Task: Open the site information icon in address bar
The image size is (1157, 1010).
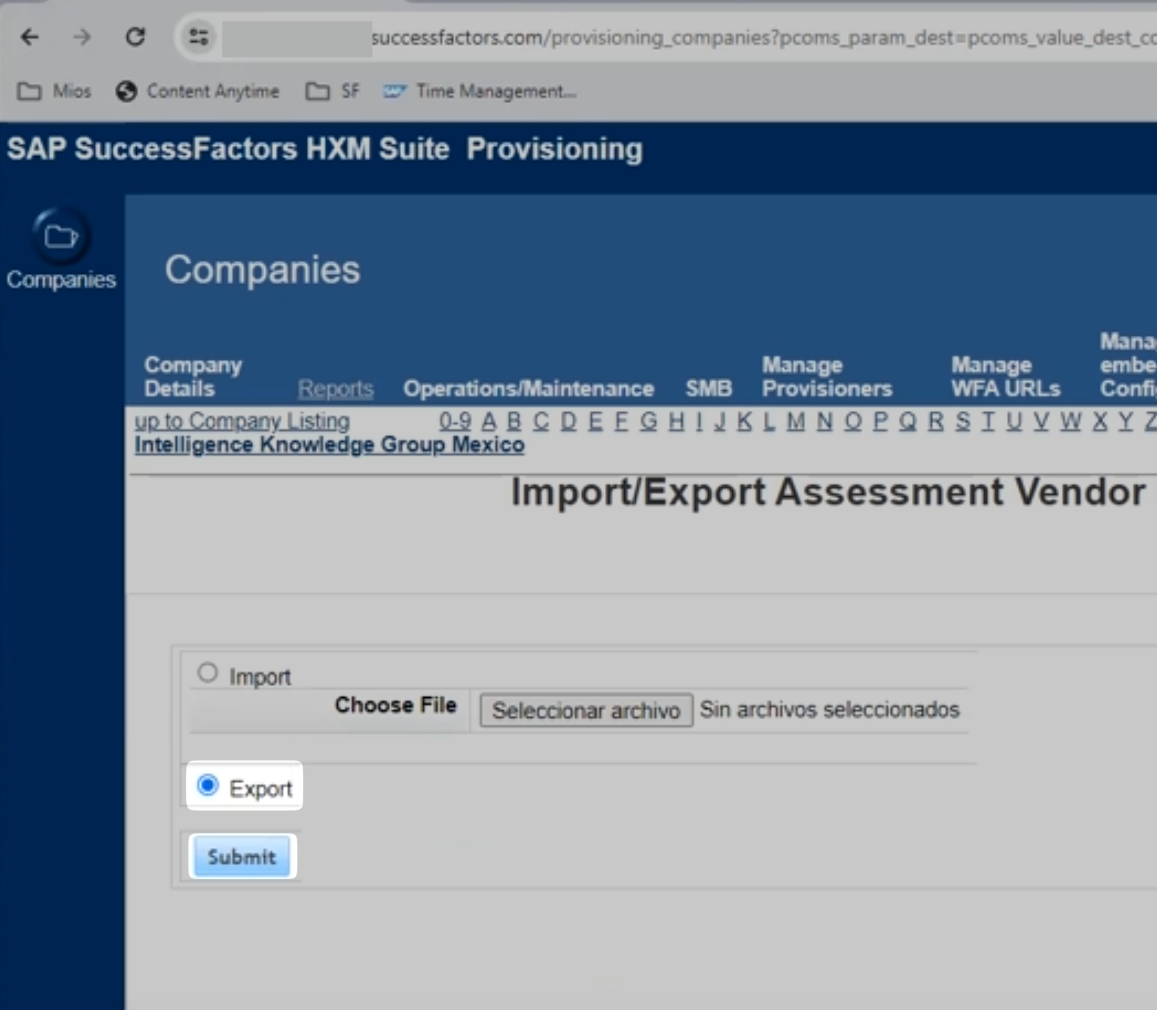Action: [199, 37]
